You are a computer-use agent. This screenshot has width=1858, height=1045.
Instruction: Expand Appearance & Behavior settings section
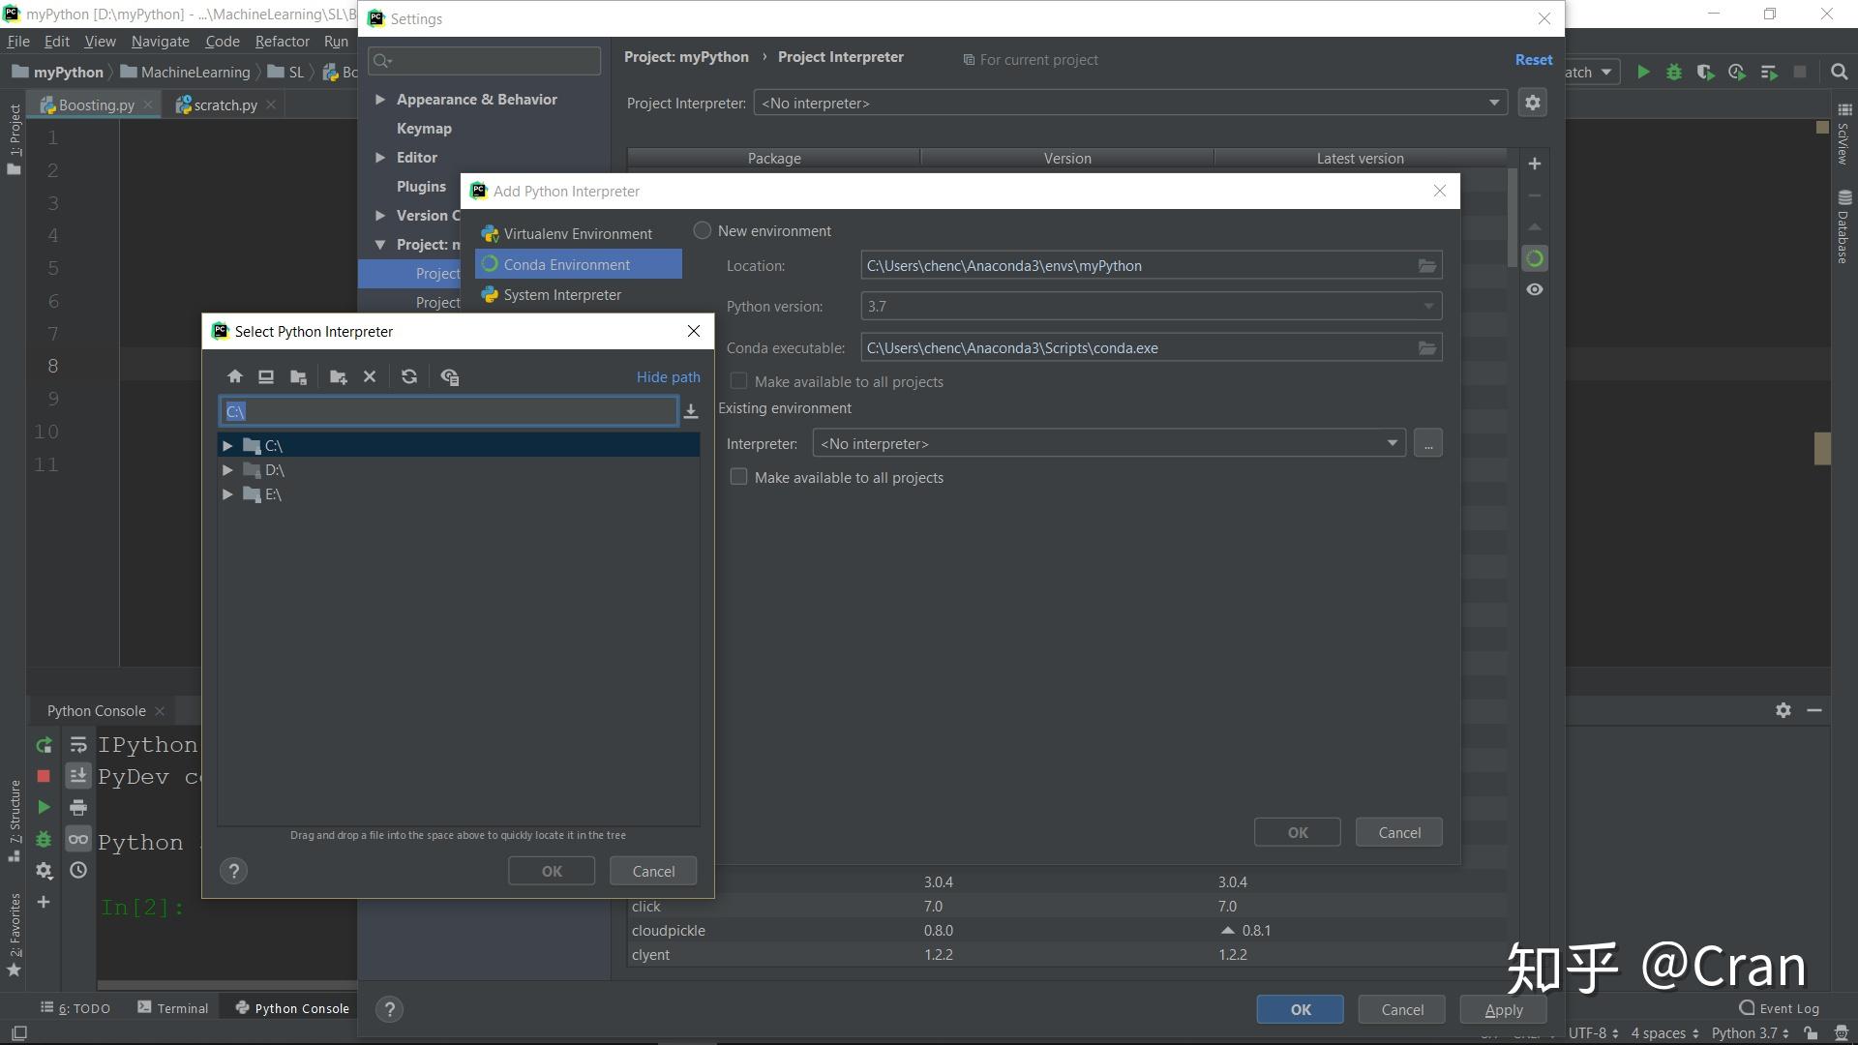click(x=380, y=99)
